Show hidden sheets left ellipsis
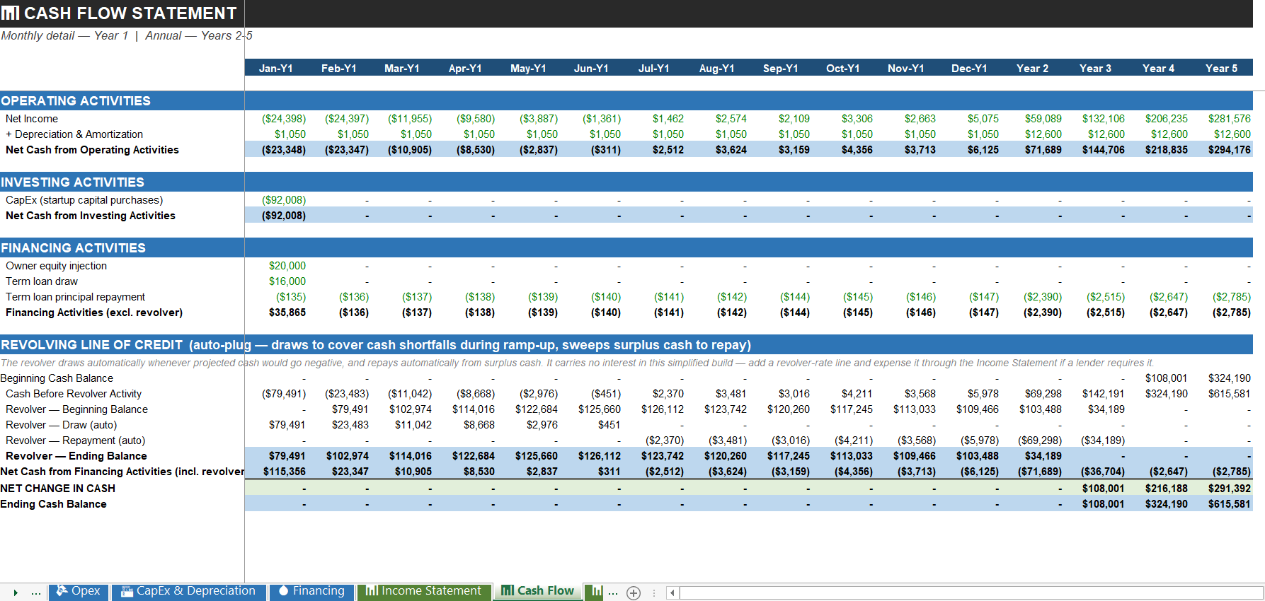 [36, 593]
